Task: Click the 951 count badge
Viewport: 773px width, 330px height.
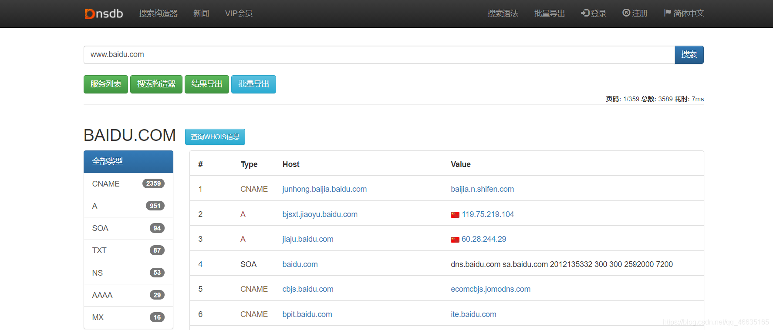Action: click(155, 206)
